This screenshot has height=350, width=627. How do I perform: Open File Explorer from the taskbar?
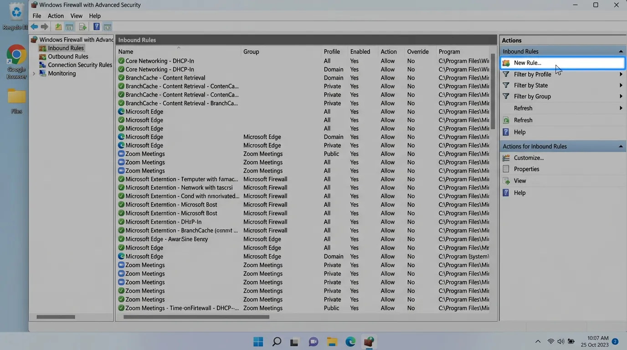pos(332,342)
